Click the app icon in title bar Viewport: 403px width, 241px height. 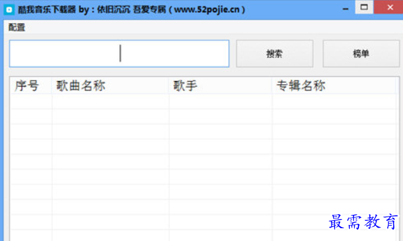pos(9,10)
